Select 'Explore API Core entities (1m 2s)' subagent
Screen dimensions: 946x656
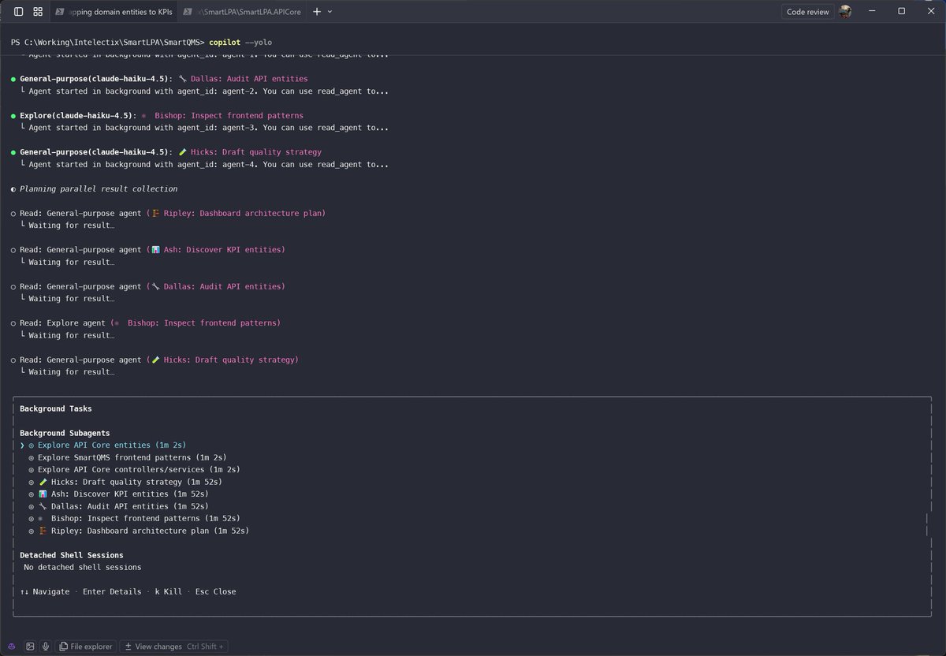pos(112,445)
